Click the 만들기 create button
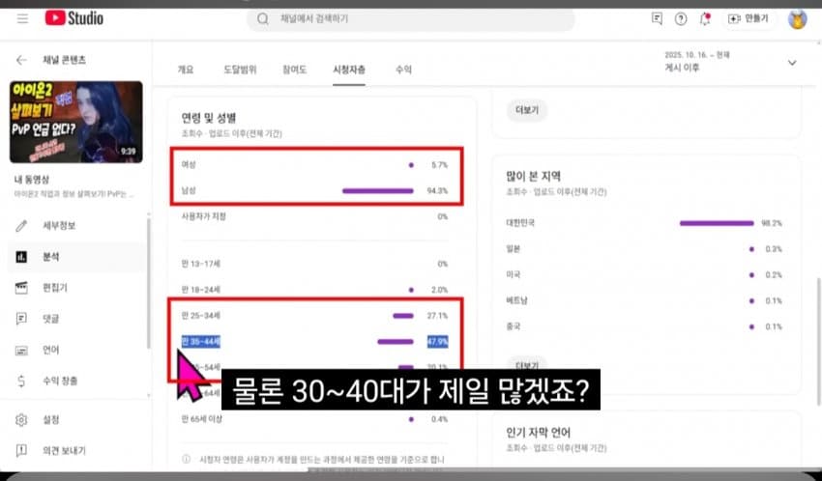This screenshot has height=481, width=822. (x=750, y=19)
